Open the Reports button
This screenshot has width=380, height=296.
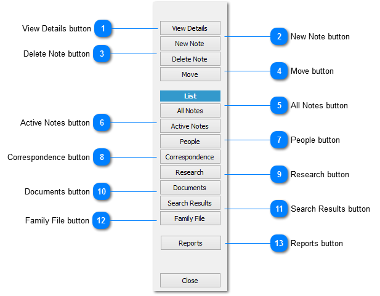(x=190, y=243)
